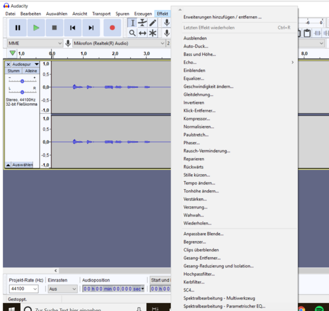This screenshot has height=311, width=329.
Task: Select the Draw pencil tool
Action: pos(153,23)
